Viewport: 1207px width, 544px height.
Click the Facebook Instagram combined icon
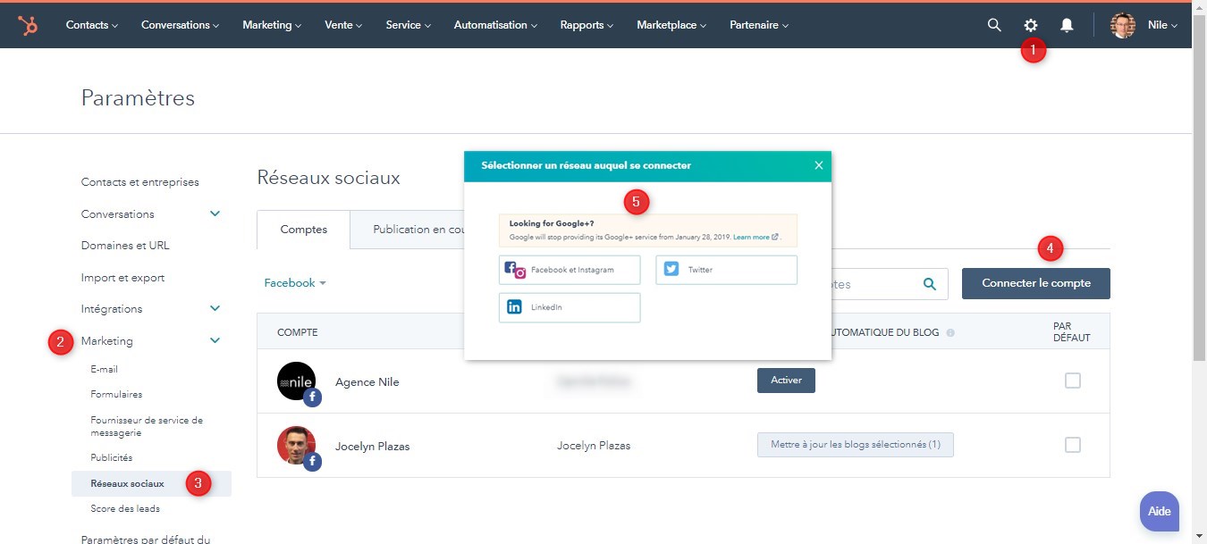pos(515,270)
